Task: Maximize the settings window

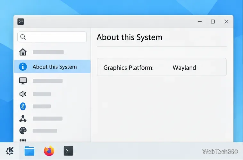Action: pyautogui.click(x=213, y=21)
